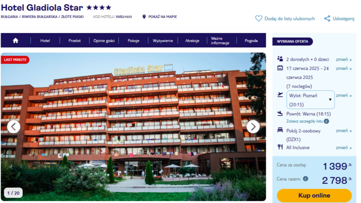Click Pokaż na mapie link
This screenshot has height=203, width=361.
click(162, 17)
